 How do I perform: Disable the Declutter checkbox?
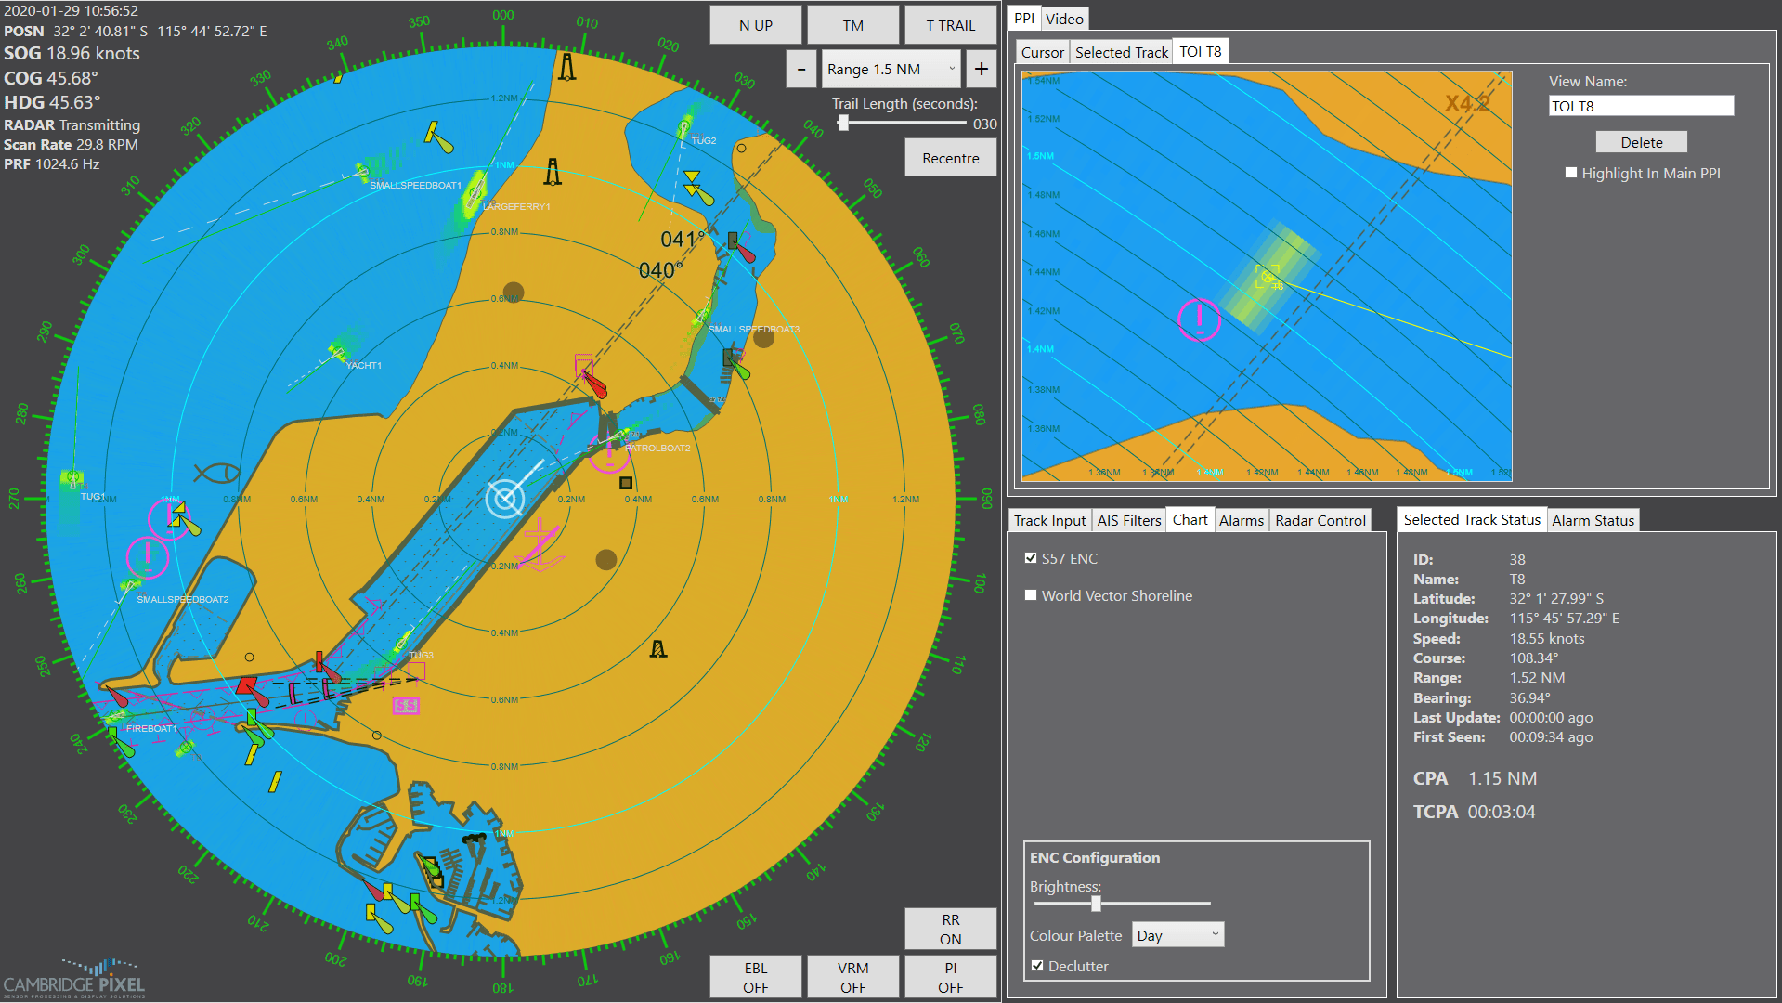1037,966
